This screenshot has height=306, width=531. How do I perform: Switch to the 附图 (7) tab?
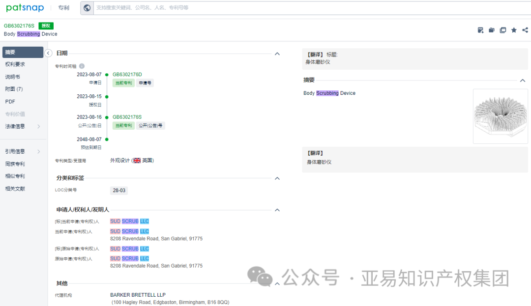click(15, 88)
